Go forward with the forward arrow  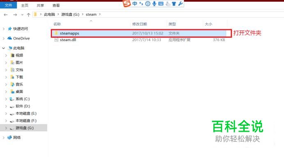15,15
